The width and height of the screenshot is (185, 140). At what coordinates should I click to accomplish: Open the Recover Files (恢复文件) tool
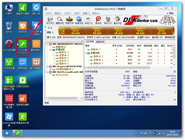(x=69, y=20)
